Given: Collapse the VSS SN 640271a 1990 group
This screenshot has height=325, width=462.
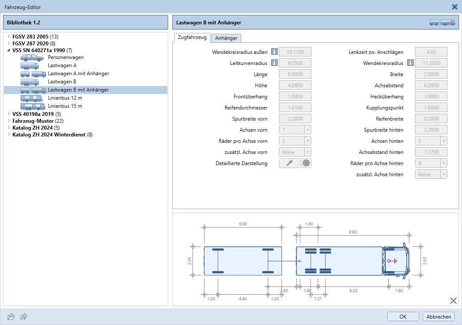Looking at the screenshot, I should [x=9, y=50].
